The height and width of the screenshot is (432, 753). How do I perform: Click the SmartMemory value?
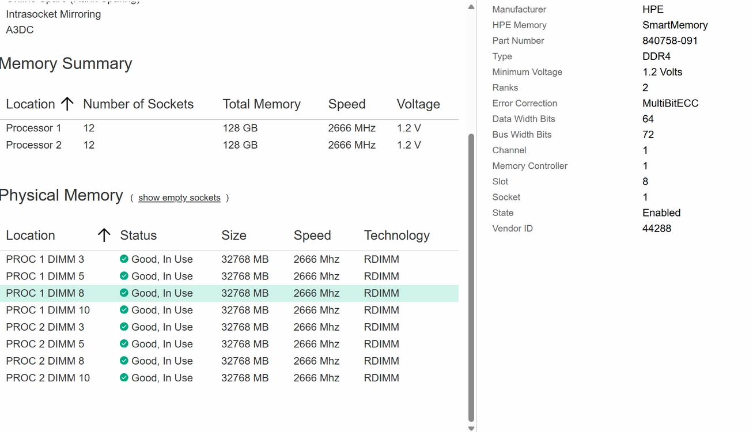coord(675,25)
